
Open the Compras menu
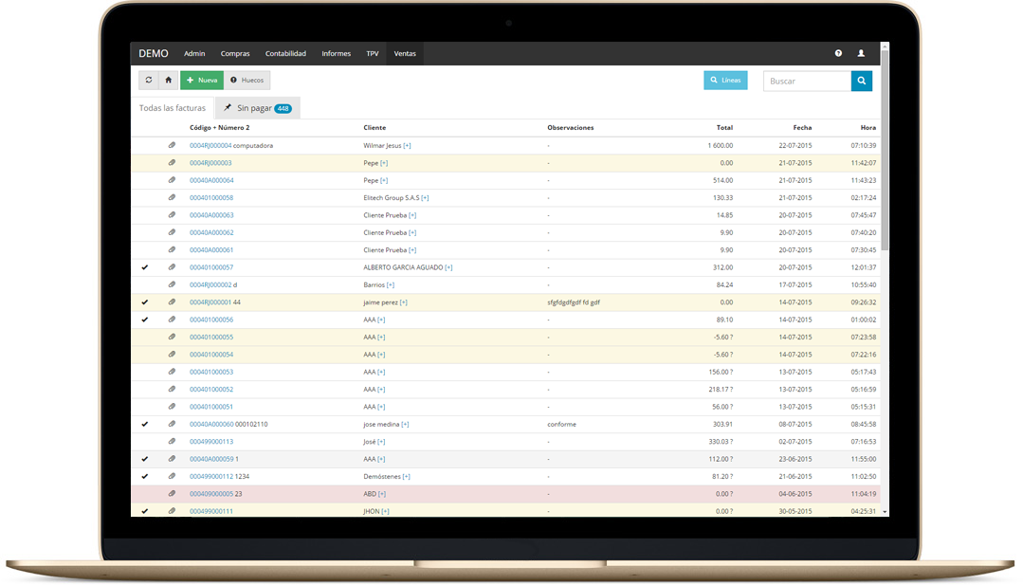click(x=235, y=53)
